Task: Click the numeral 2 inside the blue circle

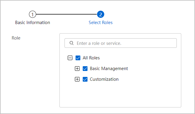Action: (100, 15)
